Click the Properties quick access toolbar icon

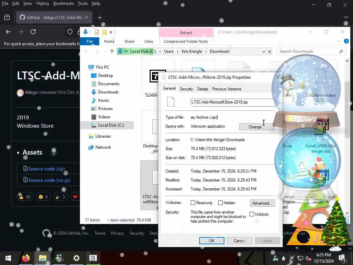(97, 32)
